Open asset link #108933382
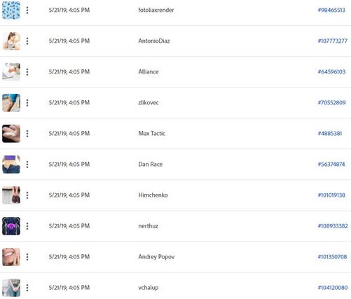351x299 pixels. (x=333, y=226)
